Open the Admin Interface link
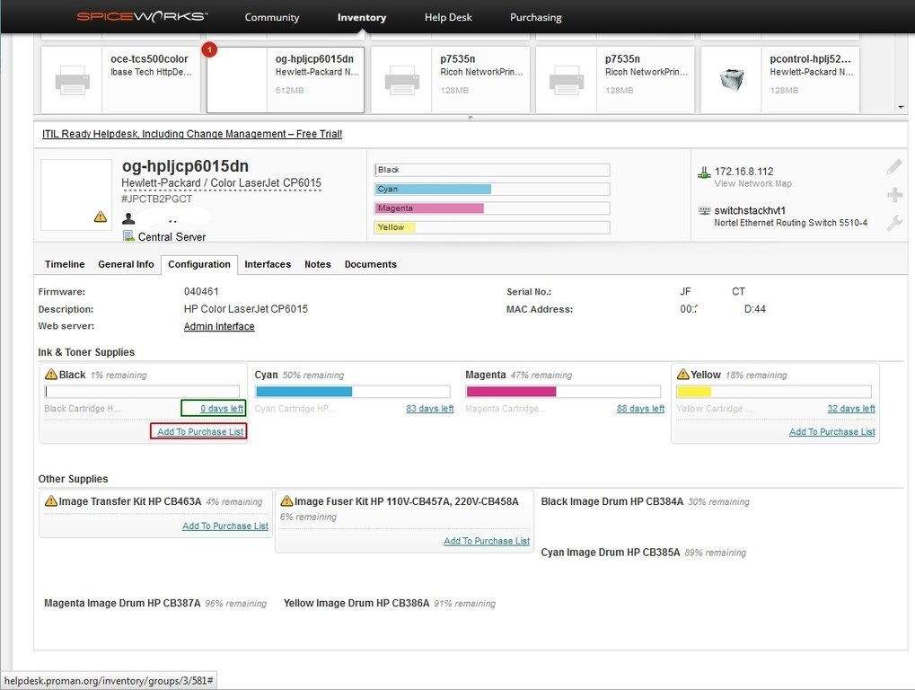The width and height of the screenshot is (915, 690). tap(218, 326)
